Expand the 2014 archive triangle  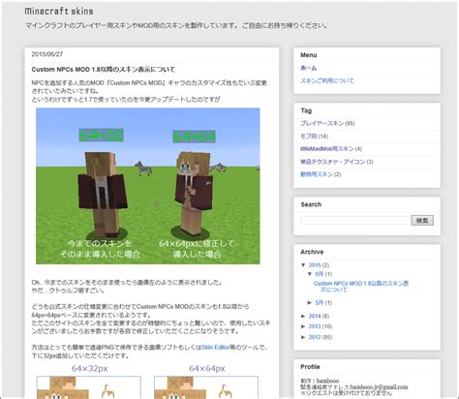pos(303,316)
